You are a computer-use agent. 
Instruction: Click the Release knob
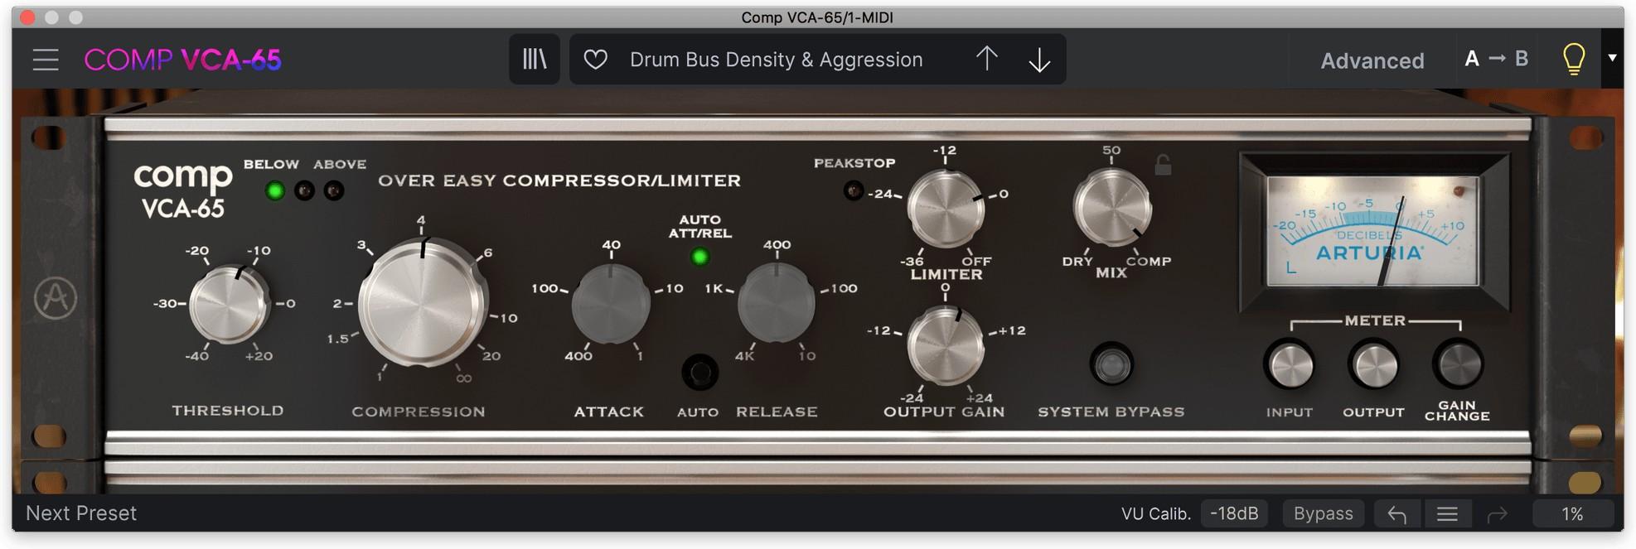pyautogui.click(x=777, y=304)
